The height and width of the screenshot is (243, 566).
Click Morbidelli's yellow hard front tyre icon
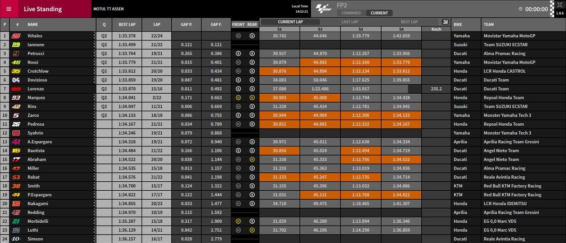239,221
